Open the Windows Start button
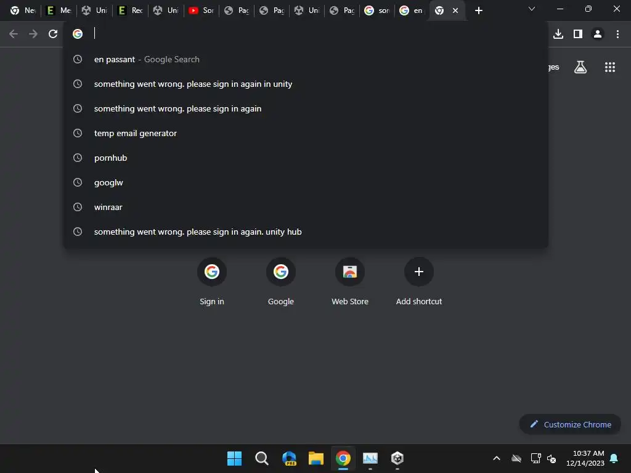The image size is (631, 473). [x=234, y=458]
